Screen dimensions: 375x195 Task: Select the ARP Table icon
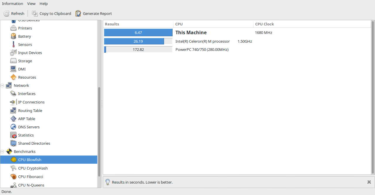(13, 119)
